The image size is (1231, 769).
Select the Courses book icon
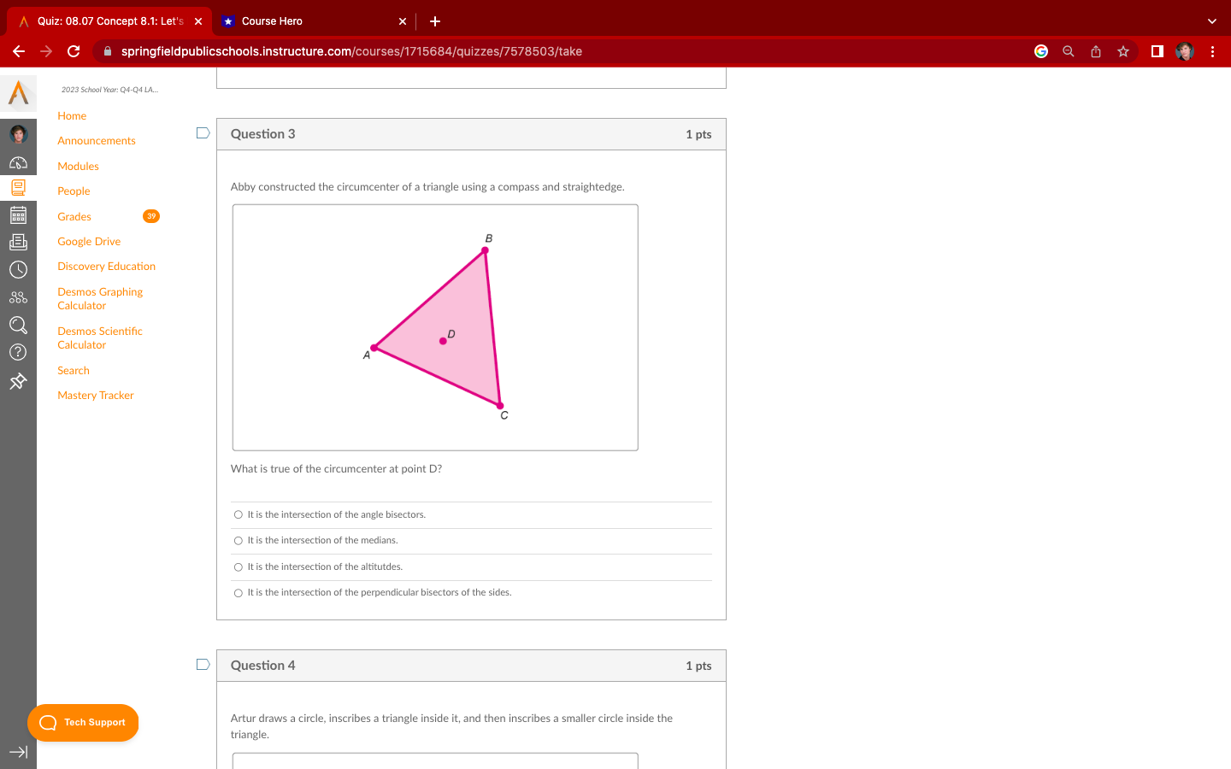19,187
